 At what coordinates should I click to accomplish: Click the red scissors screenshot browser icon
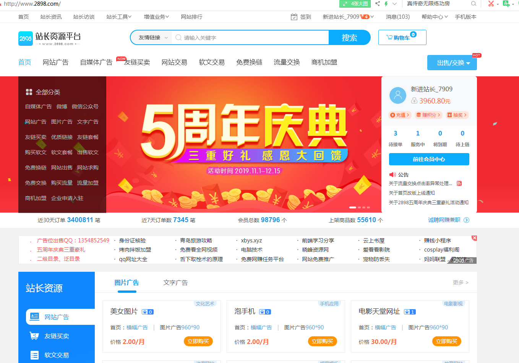tap(491, 4)
